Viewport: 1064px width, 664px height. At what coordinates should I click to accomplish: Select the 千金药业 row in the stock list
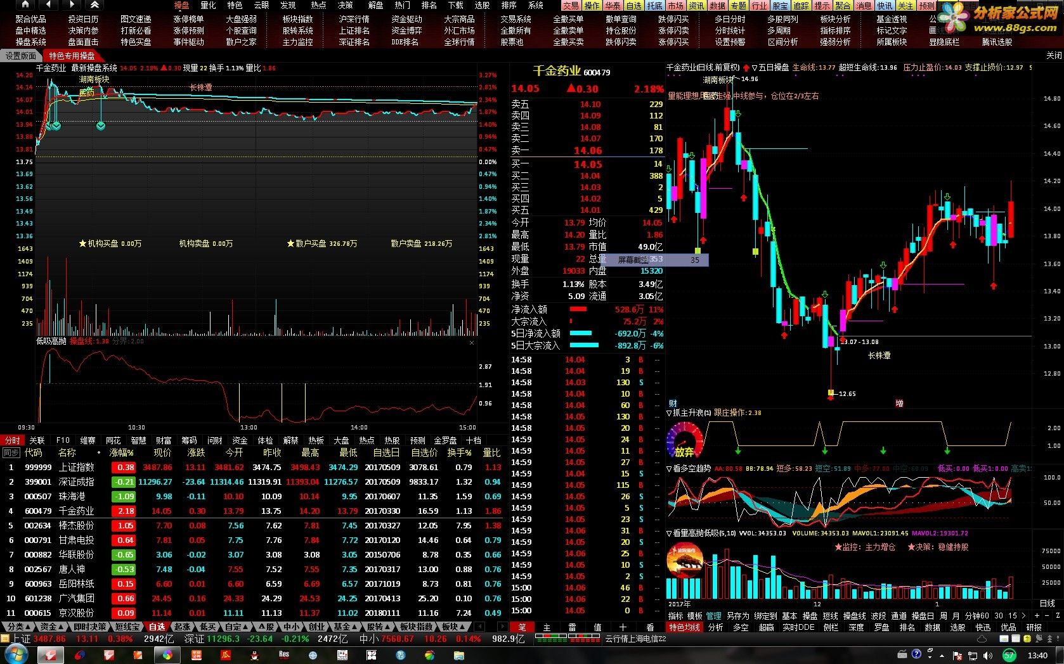pos(254,511)
